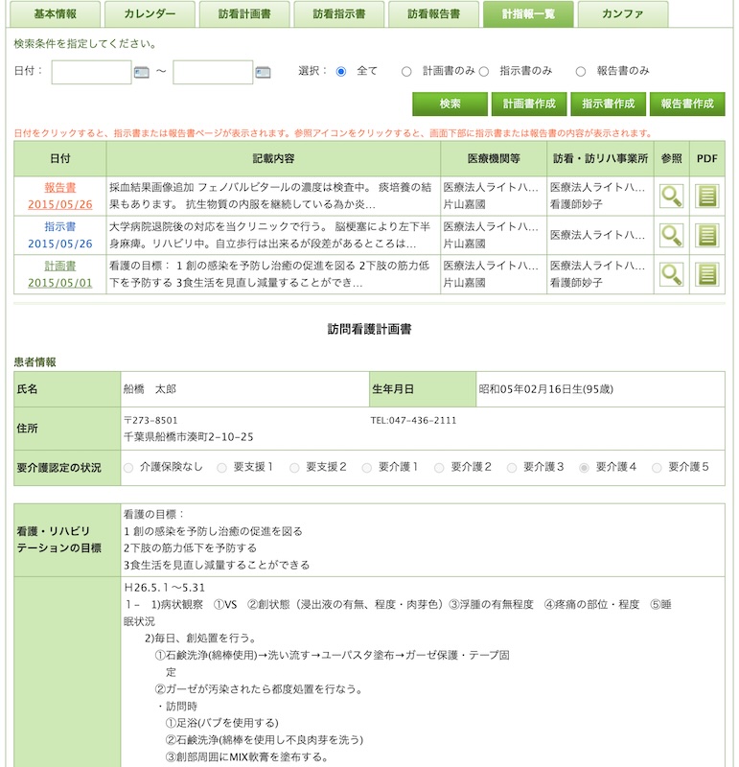Select the 要介護3 radio option

pyautogui.click(x=512, y=467)
